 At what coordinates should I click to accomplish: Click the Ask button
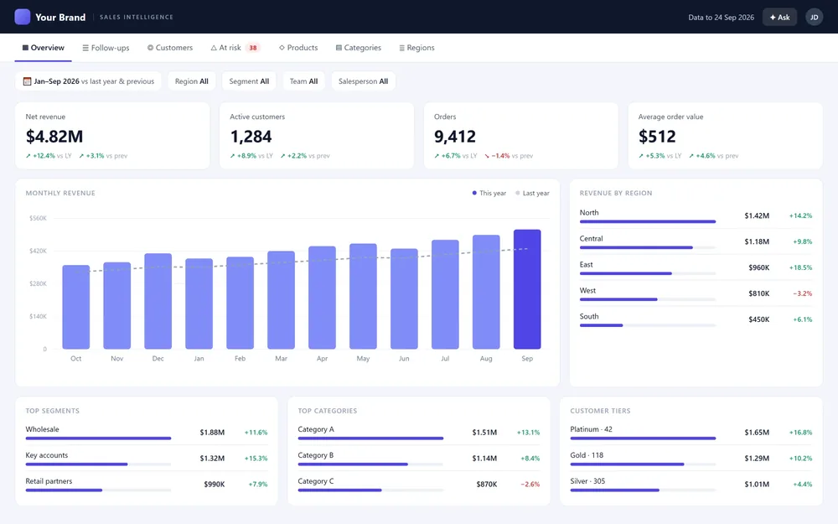779,17
